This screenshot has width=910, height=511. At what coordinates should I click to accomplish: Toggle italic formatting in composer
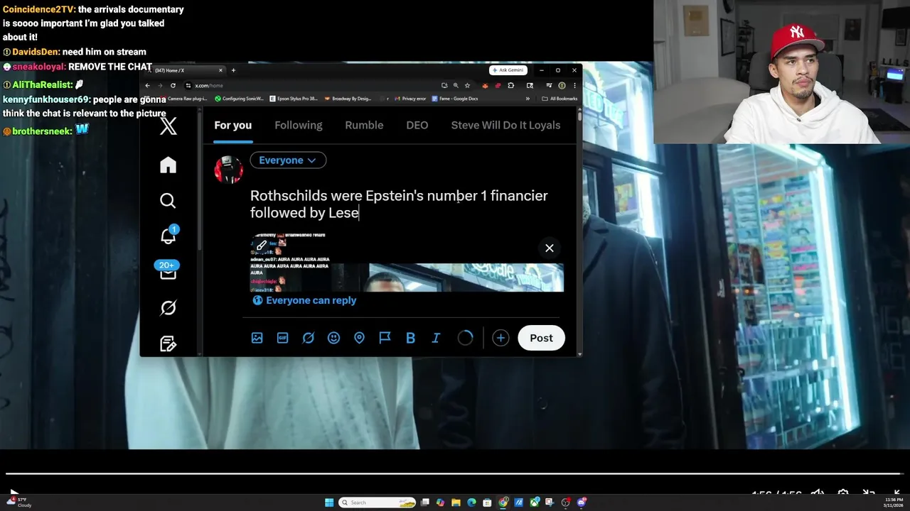[x=436, y=338]
